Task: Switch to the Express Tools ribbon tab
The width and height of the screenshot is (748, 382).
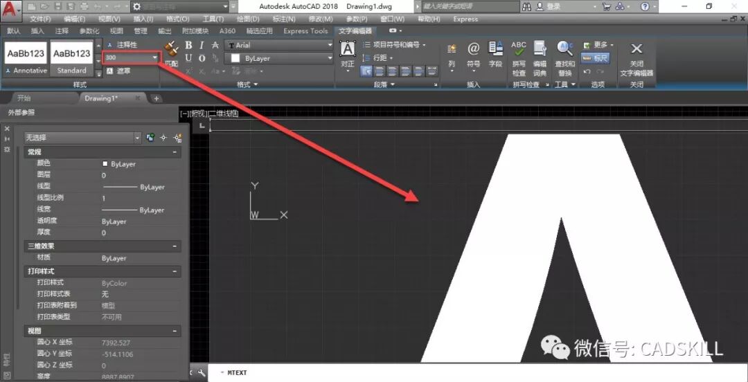Action: [x=306, y=31]
